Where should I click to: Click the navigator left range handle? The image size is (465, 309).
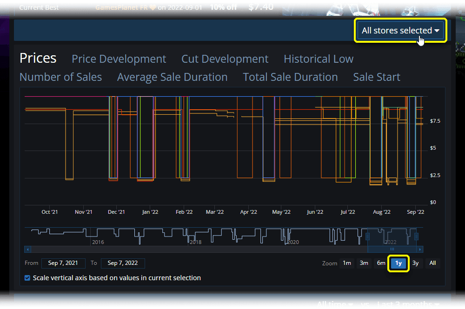click(x=368, y=237)
